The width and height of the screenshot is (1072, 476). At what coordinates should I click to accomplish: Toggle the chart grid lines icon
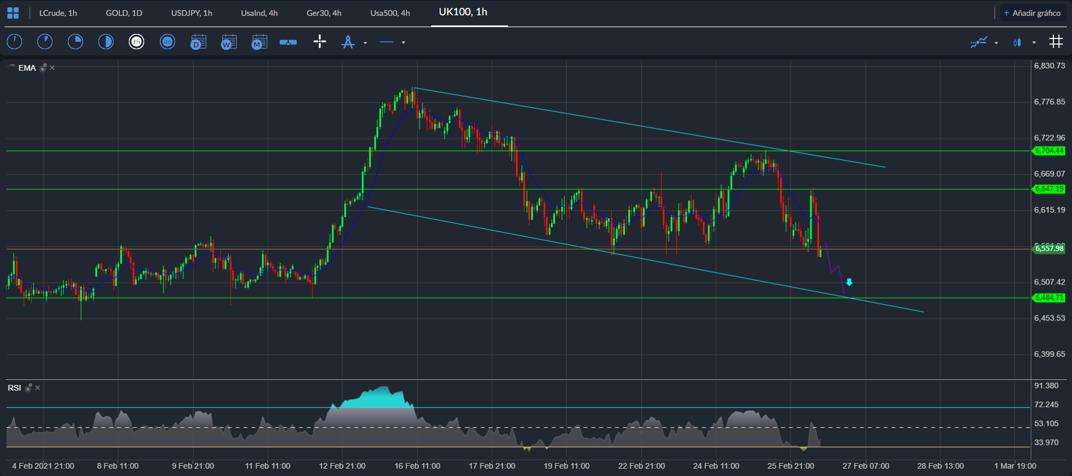pyautogui.click(x=1056, y=42)
